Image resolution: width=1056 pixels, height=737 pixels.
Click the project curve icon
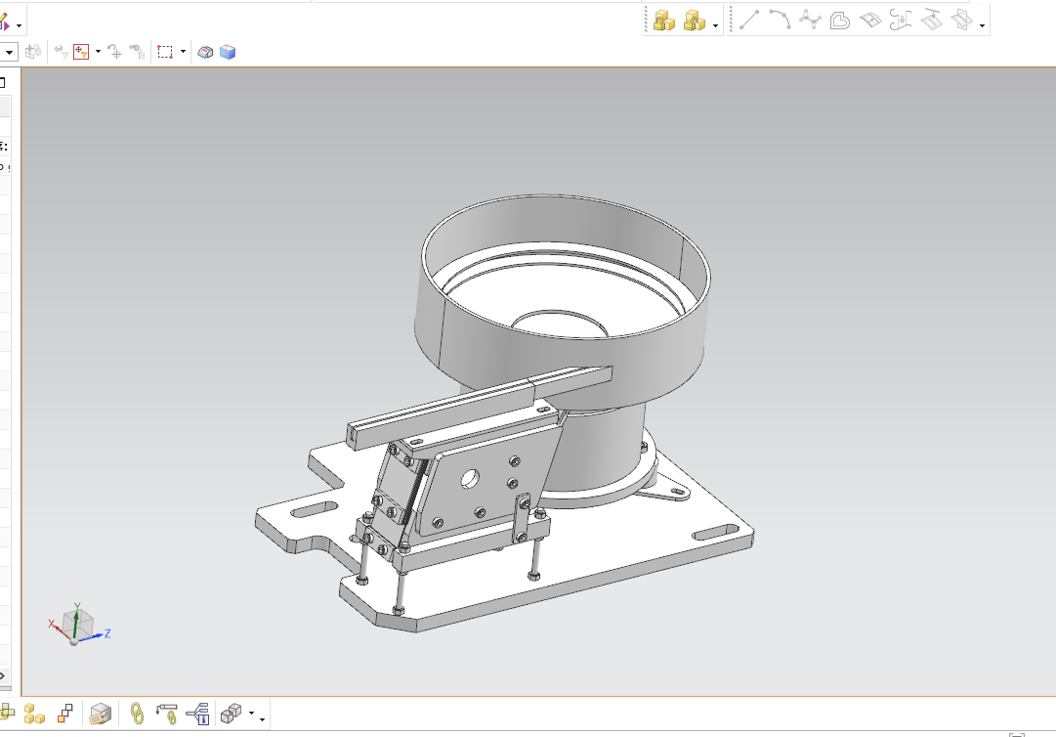point(931,21)
